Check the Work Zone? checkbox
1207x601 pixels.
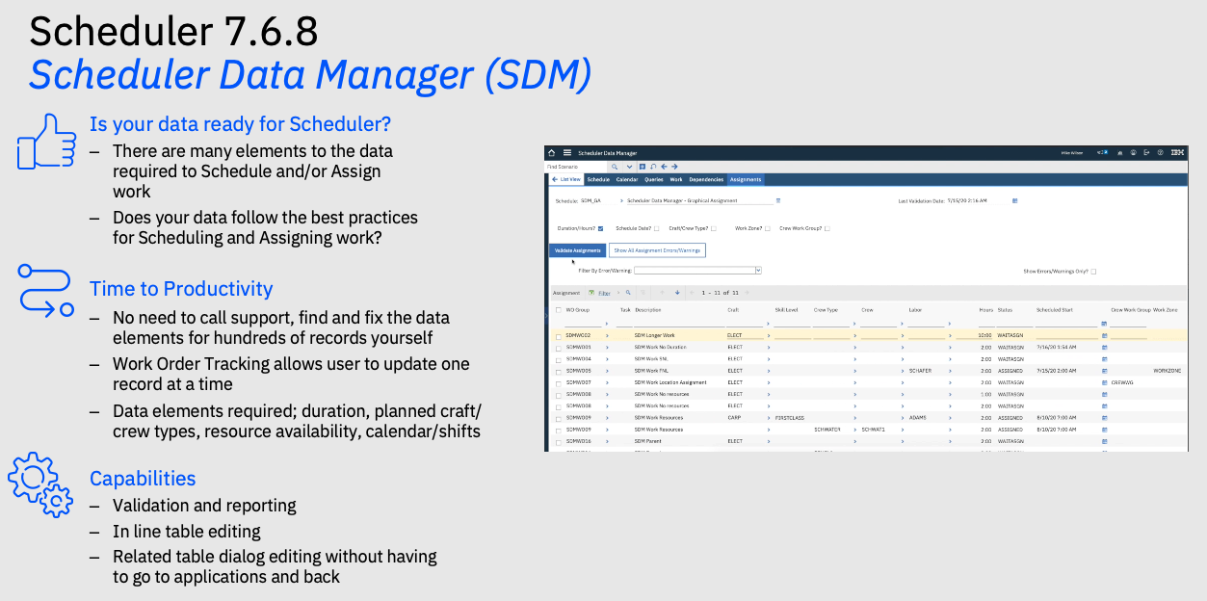point(768,228)
